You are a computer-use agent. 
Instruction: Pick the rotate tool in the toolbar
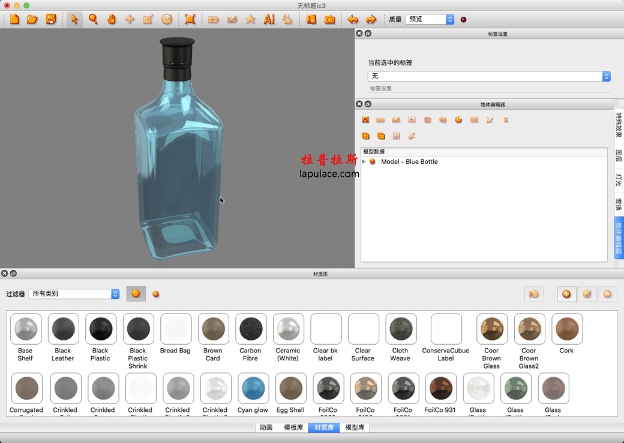167,19
